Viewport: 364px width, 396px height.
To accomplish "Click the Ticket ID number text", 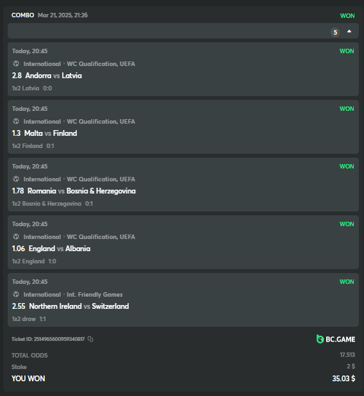I will pos(48,339).
